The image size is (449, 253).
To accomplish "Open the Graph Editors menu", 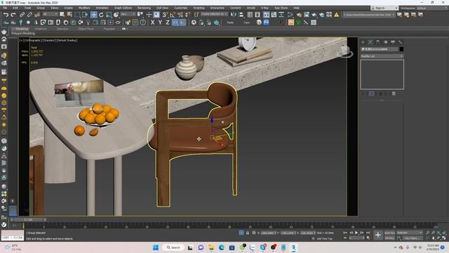I will click(123, 8).
